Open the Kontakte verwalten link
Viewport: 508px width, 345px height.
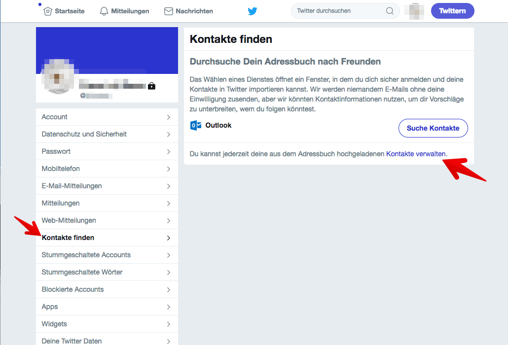(416, 154)
